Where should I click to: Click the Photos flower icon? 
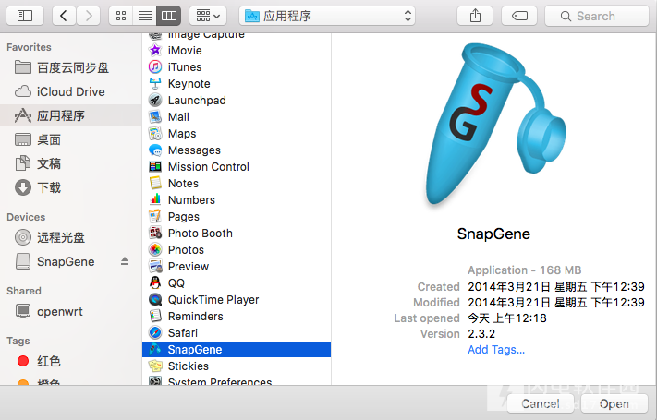click(155, 249)
